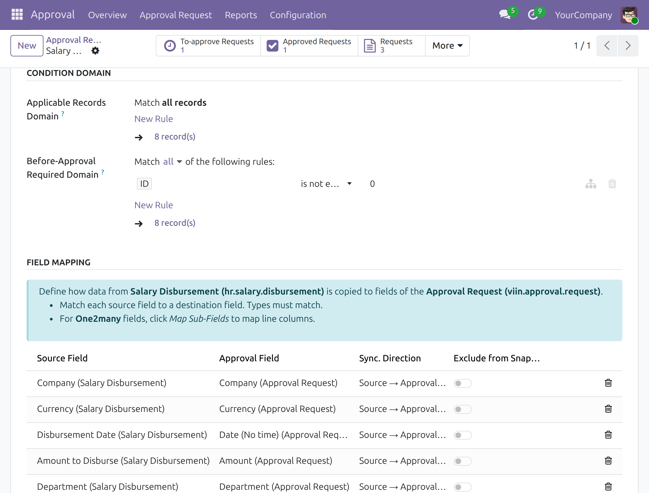Click the user avatar icon
Image resolution: width=649 pixels, height=493 pixels.
[629, 15]
